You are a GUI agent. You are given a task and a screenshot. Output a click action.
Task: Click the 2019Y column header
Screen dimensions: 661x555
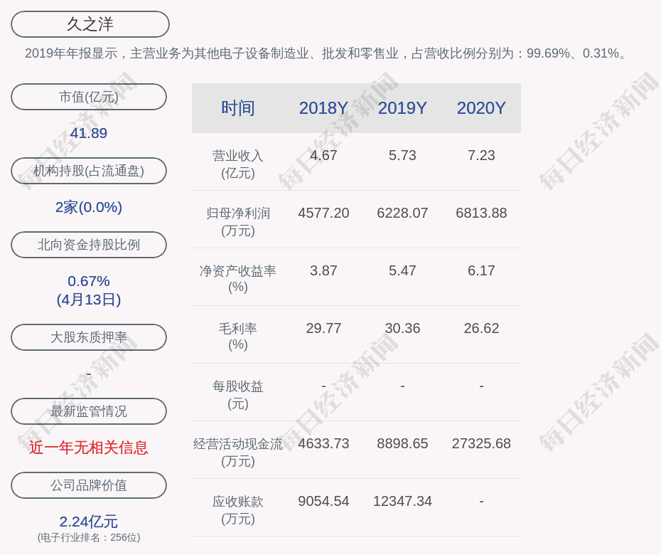click(402, 108)
